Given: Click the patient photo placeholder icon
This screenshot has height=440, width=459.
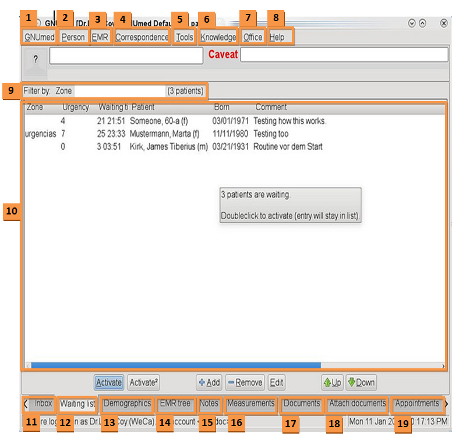Looking at the screenshot, I should 34,62.
